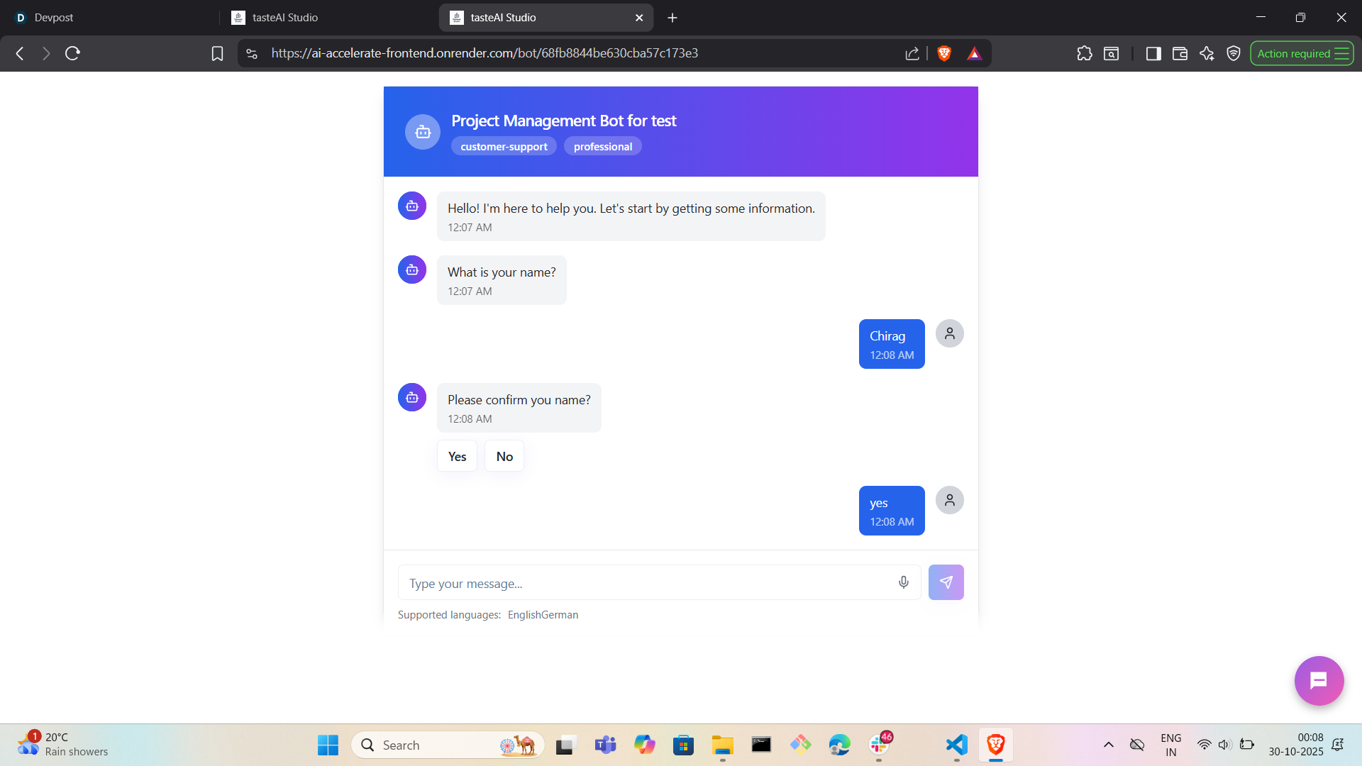Open the Brave VPN shield icon
Viewport: 1362px width, 766px height.
click(x=1234, y=53)
